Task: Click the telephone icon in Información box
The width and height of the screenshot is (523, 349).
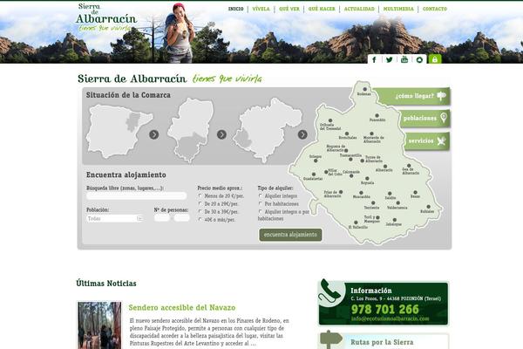Action: [329, 291]
